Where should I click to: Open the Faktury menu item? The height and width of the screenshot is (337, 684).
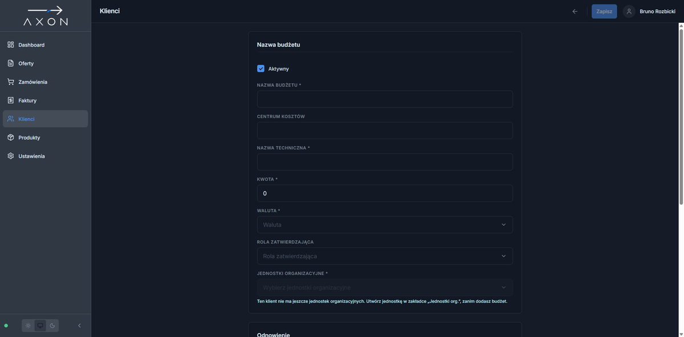click(x=45, y=100)
